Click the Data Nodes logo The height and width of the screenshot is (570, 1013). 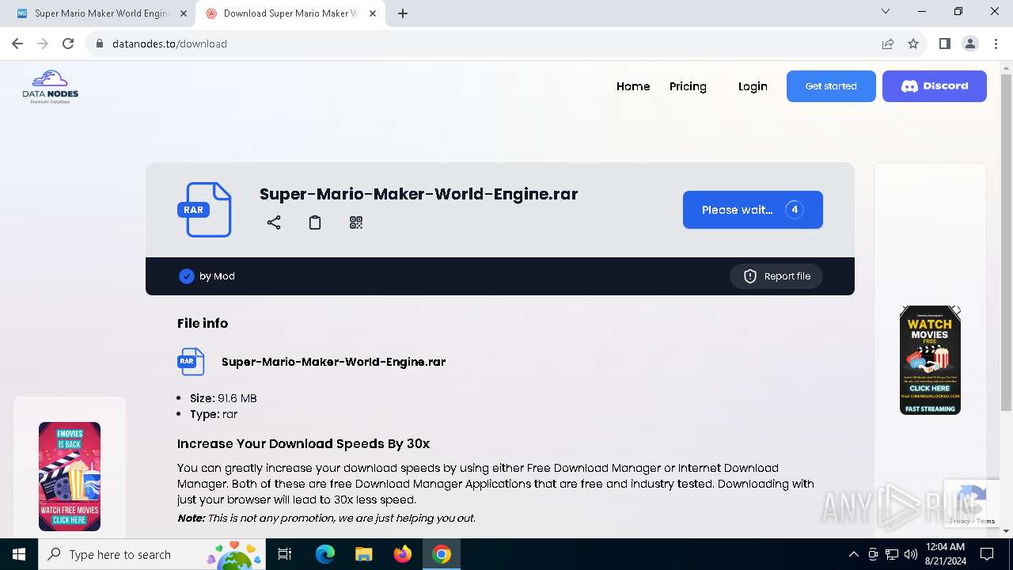(x=51, y=87)
